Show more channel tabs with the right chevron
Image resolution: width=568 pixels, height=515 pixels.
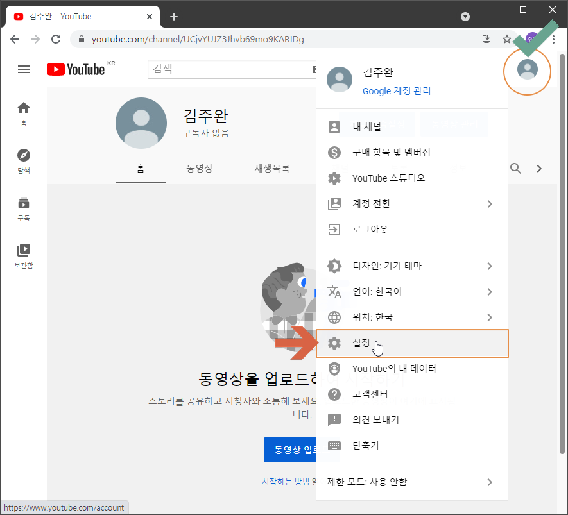pos(539,169)
